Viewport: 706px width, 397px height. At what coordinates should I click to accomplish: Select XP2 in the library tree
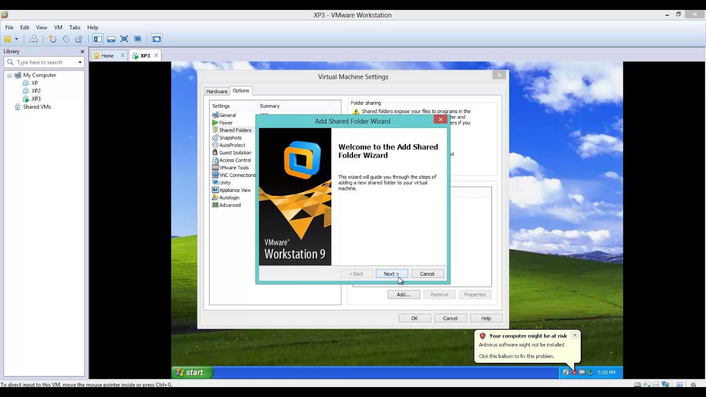point(36,91)
